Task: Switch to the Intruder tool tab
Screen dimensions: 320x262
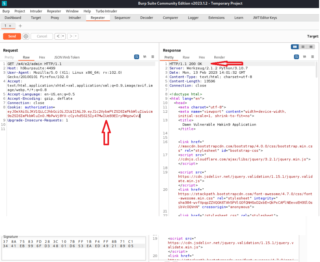Action: 75,18
